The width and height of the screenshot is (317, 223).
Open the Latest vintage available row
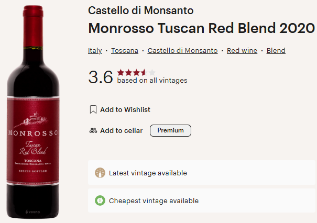(x=202, y=173)
